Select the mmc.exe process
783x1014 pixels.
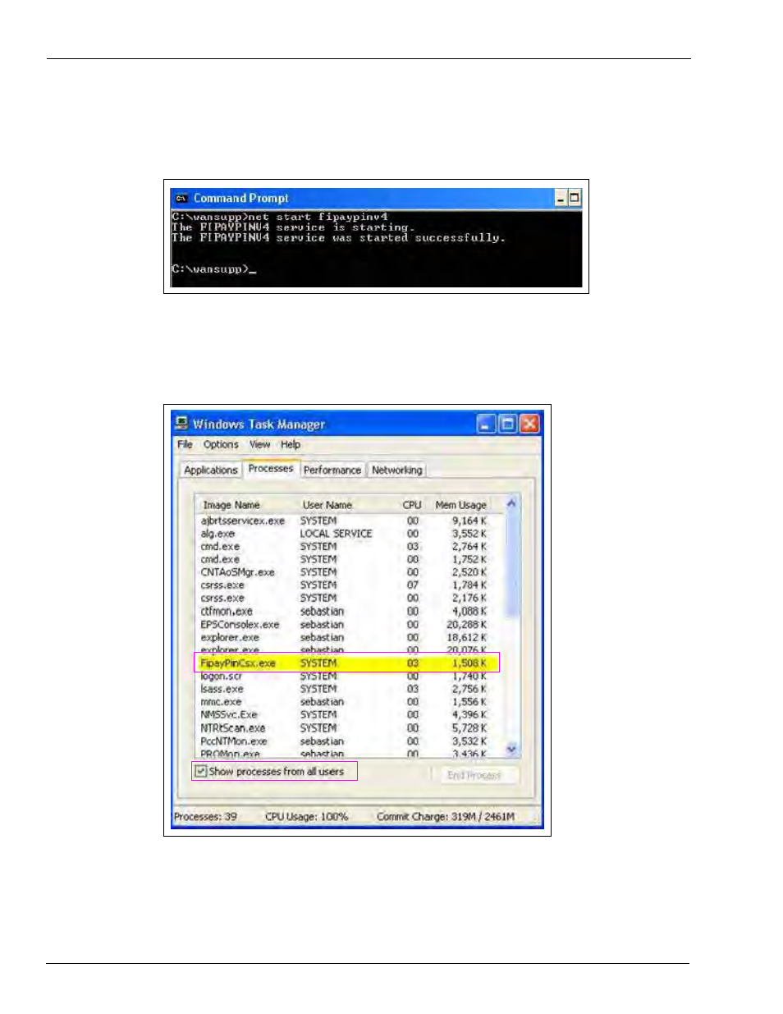221,702
